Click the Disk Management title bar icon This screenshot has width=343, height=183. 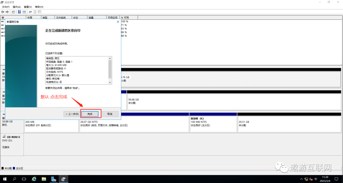[x=2, y=2]
